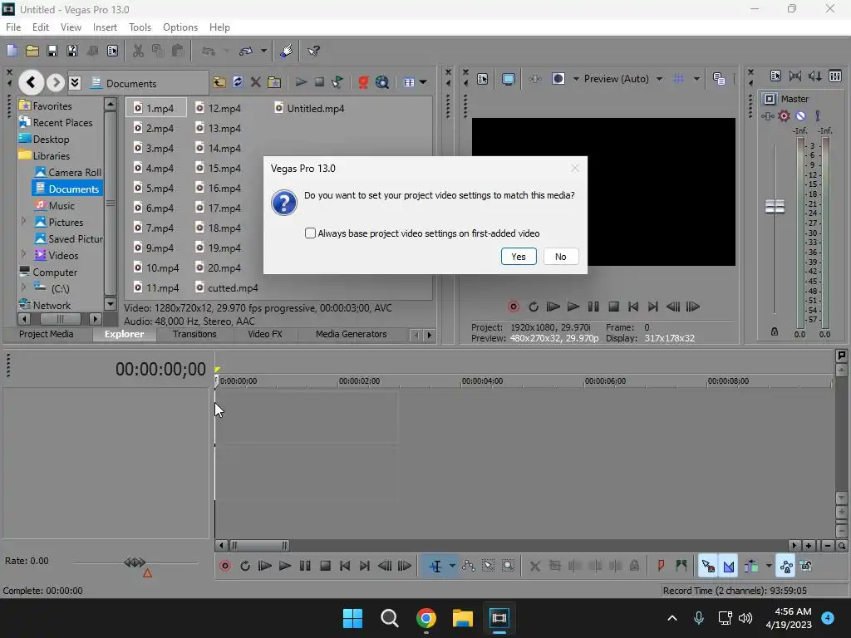
Task: Click the Redo arrow icon
Action: (x=246, y=51)
